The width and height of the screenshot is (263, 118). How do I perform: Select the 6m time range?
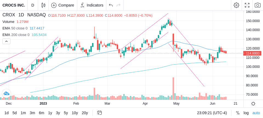pyautogui.click(x=41, y=113)
